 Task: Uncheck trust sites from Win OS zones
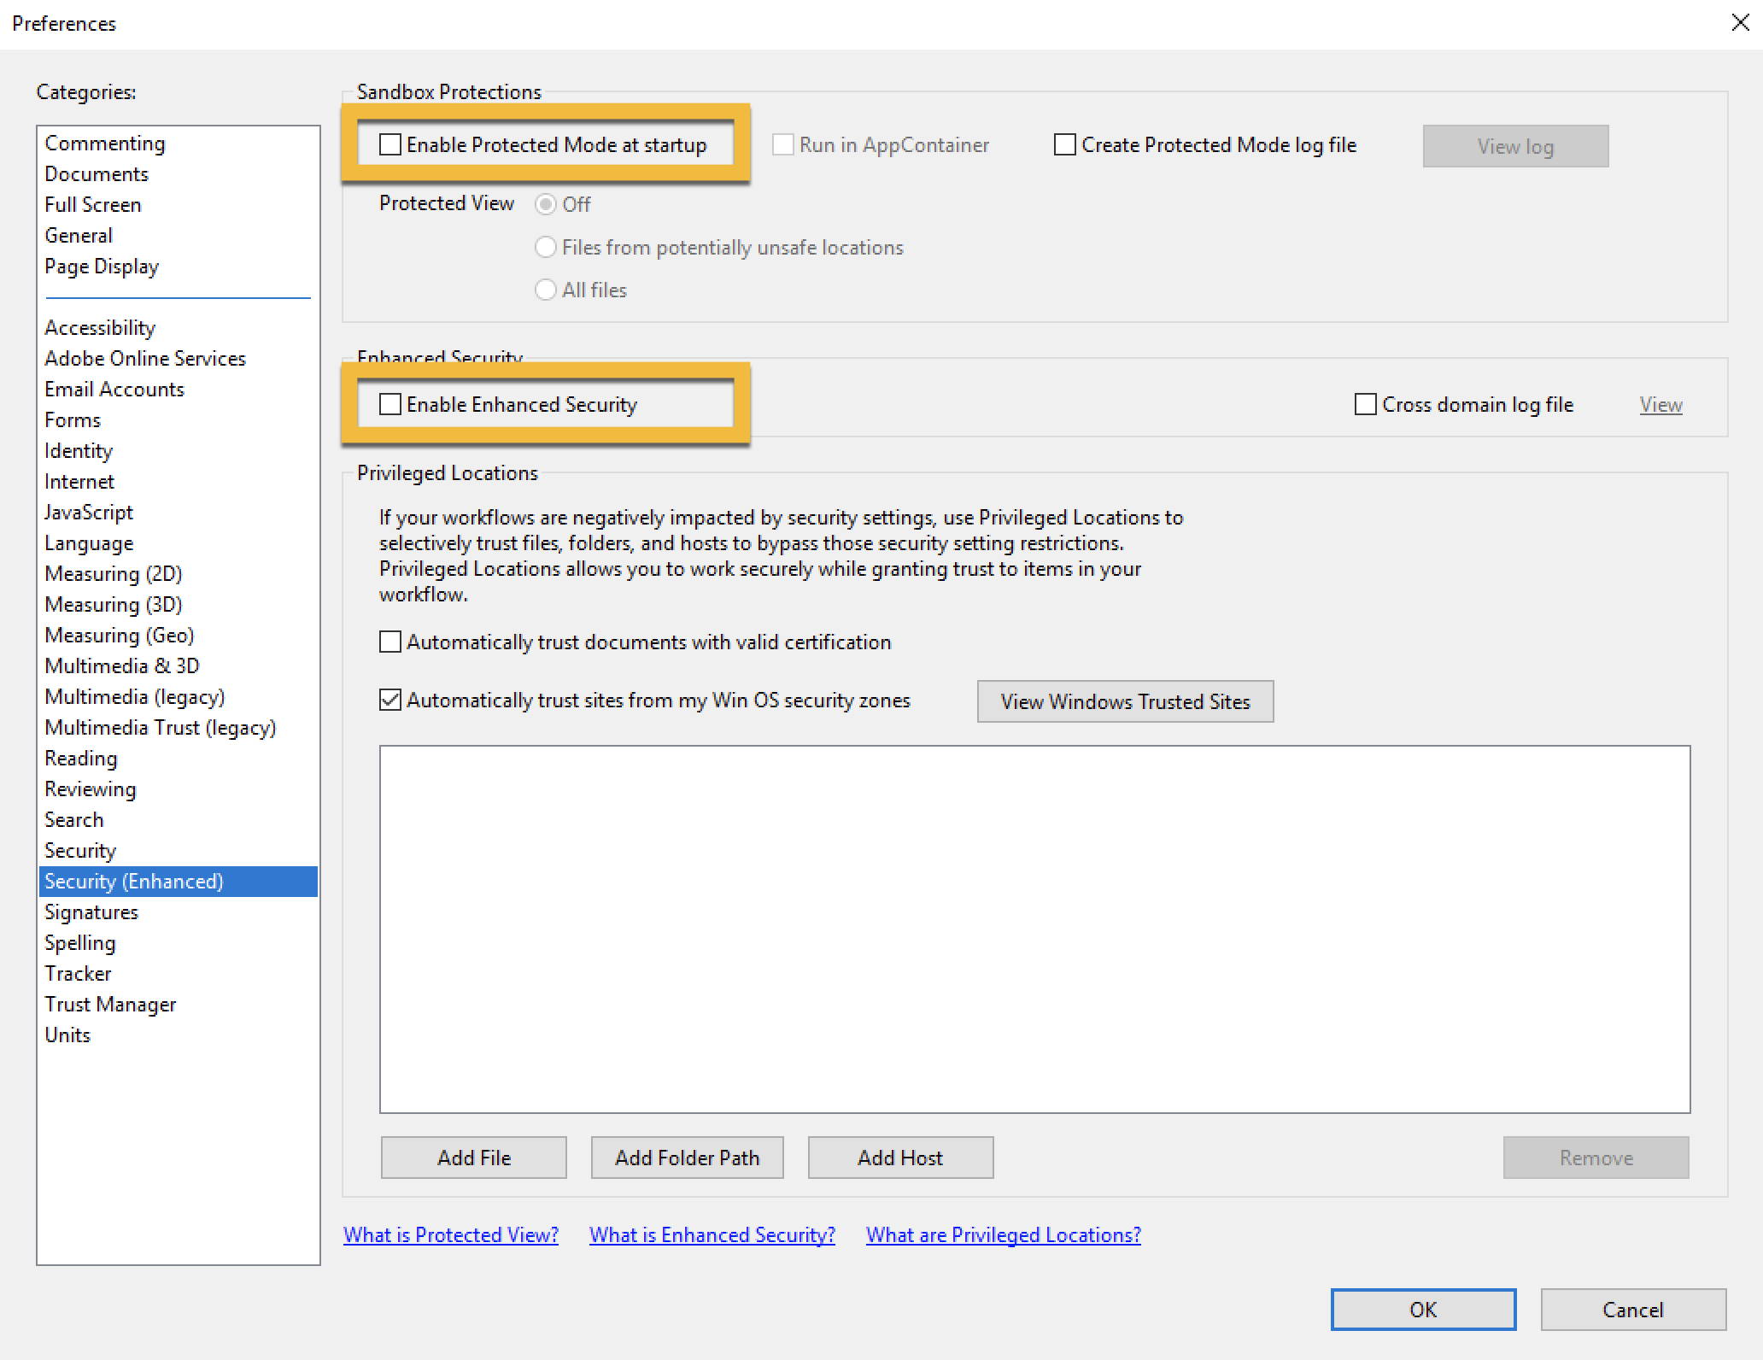[x=390, y=701]
